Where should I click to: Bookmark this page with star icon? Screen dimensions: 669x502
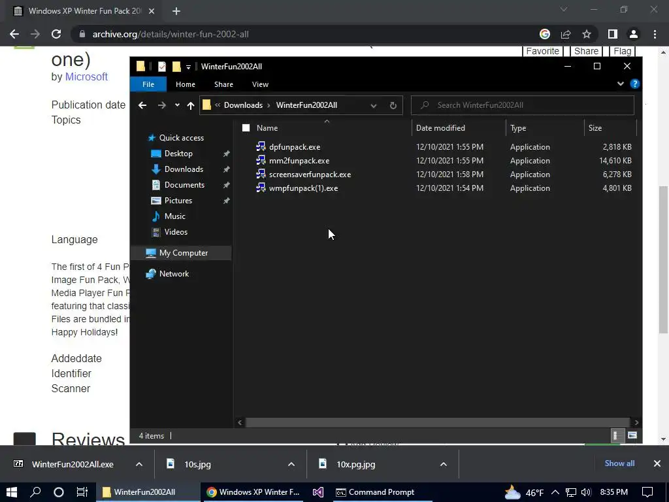tap(587, 34)
